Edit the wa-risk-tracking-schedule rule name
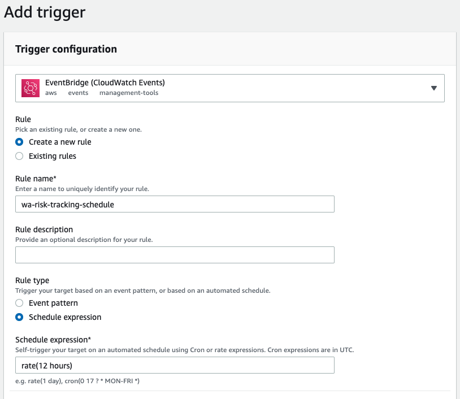This screenshot has width=460, height=399. click(175, 204)
